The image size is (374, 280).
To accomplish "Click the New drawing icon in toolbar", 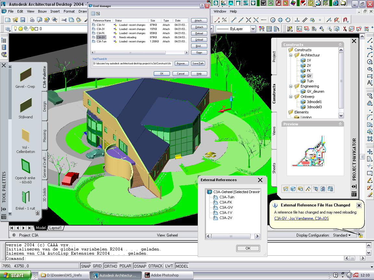I will pos(8,20).
